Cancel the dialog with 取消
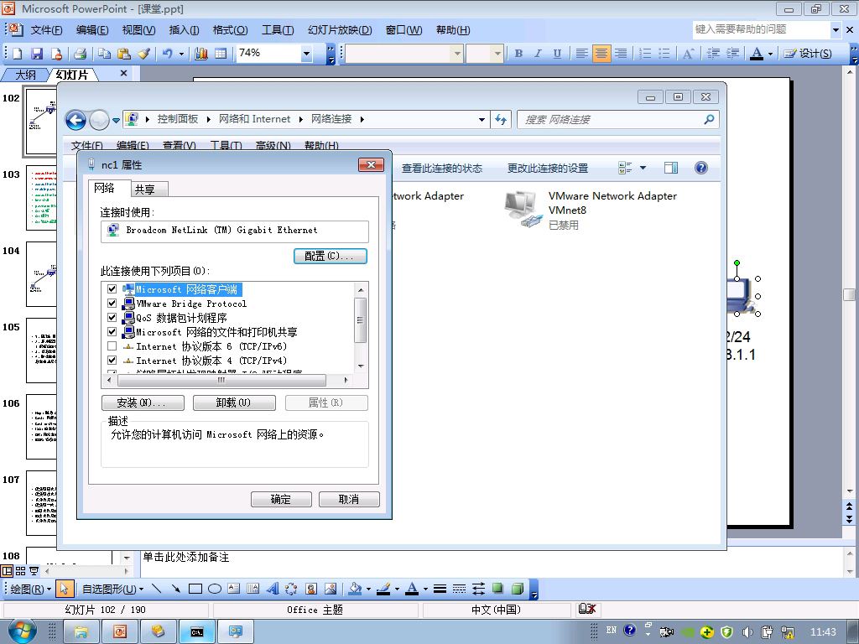This screenshot has width=859, height=644. 349,499
